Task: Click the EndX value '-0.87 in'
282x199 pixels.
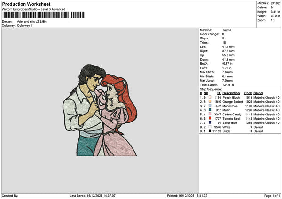Action: [227, 63]
